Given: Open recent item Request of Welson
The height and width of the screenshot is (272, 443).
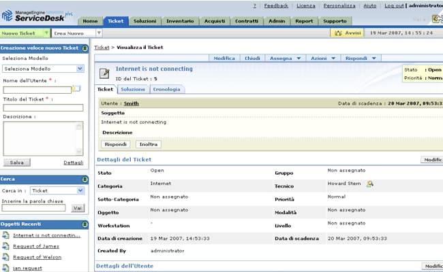Looking at the screenshot, I should [37, 257].
